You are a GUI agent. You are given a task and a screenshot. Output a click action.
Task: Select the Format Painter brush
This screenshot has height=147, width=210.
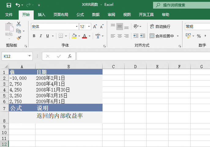19,38
